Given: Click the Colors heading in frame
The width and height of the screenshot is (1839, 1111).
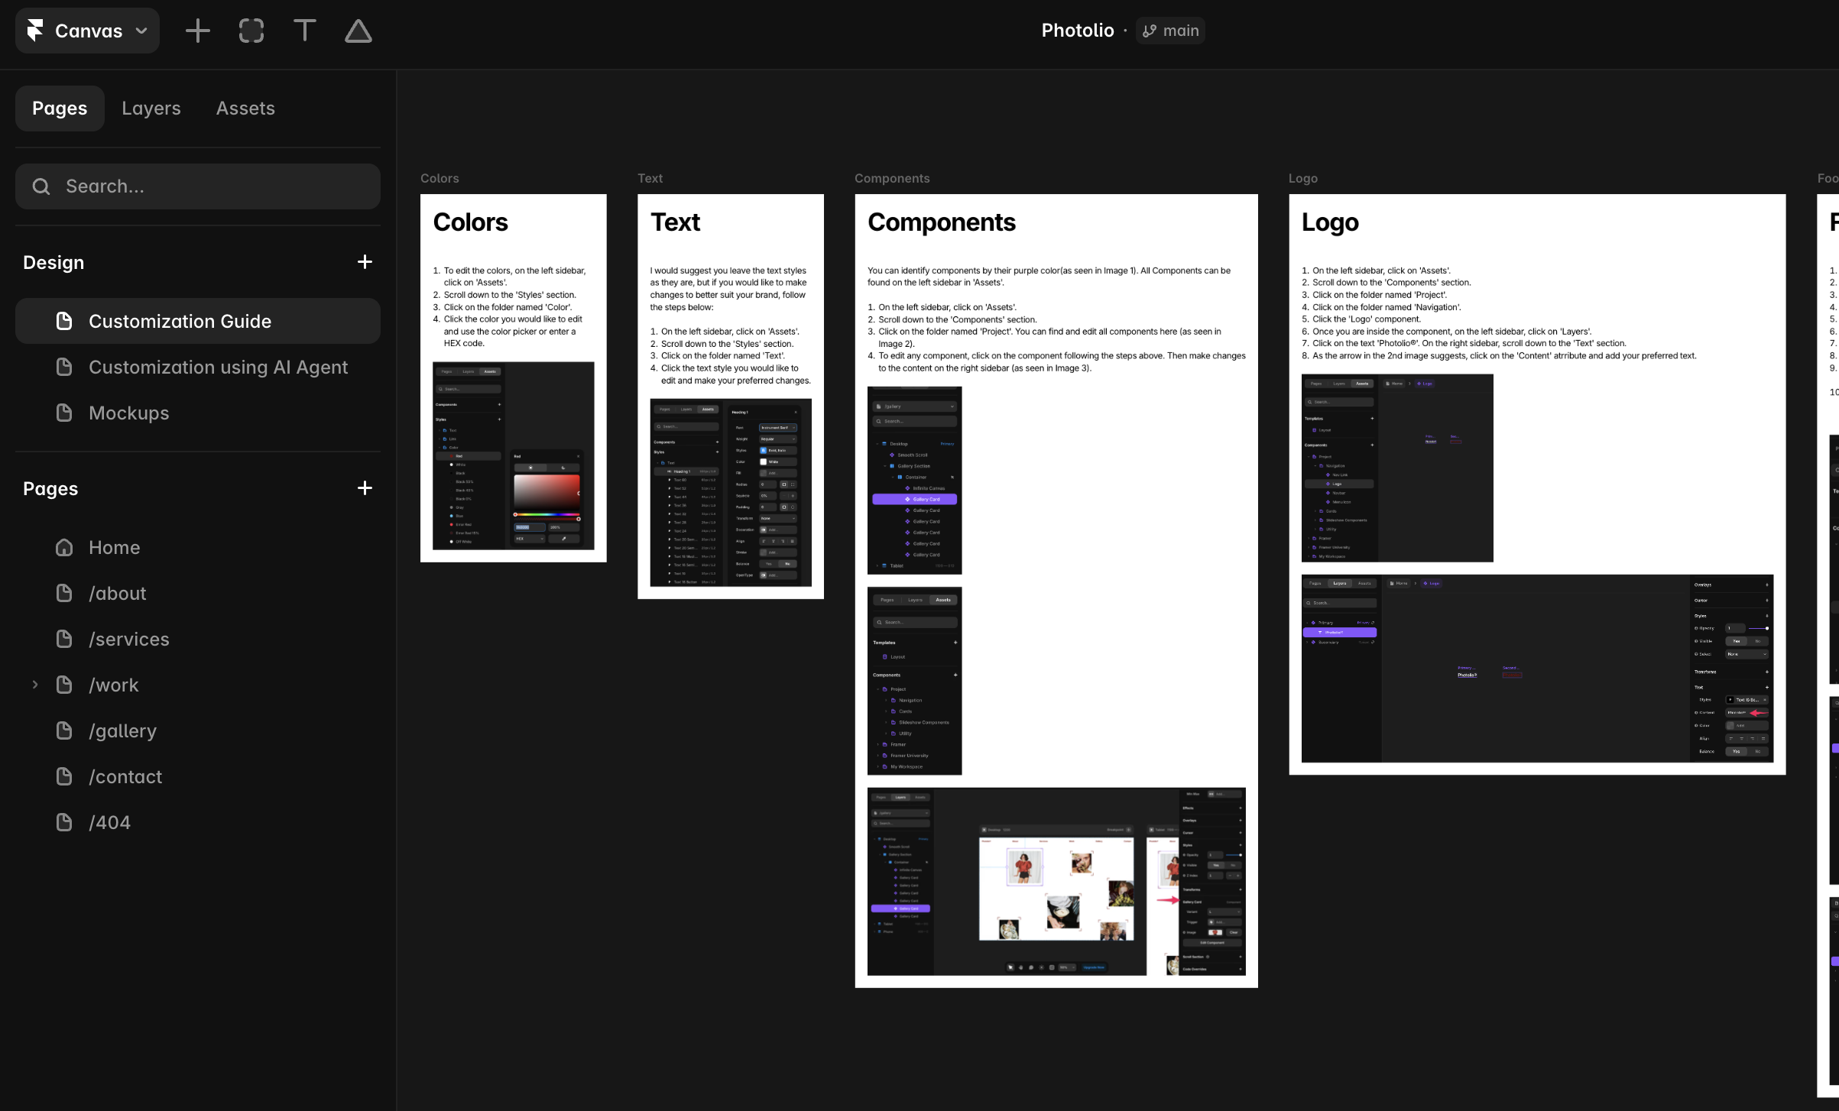Looking at the screenshot, I should pyautogui.click(x=470, y=222).
